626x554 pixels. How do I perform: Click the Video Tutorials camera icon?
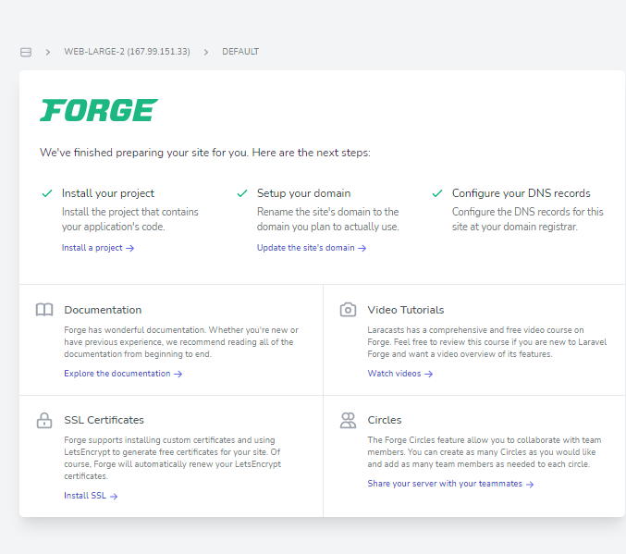(x=348, y=310)
